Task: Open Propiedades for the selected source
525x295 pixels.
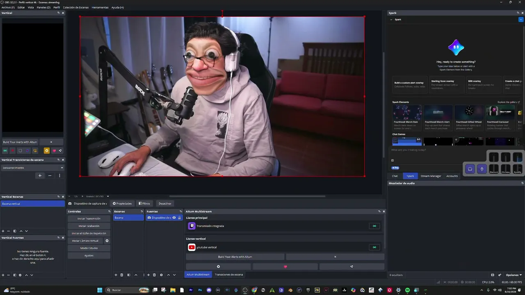Action: coord(122,204)
